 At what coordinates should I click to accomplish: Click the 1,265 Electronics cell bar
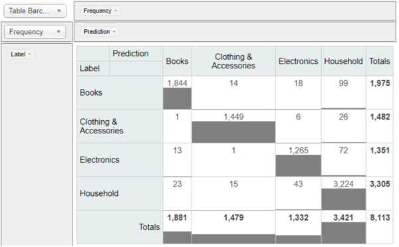[298, 165]
